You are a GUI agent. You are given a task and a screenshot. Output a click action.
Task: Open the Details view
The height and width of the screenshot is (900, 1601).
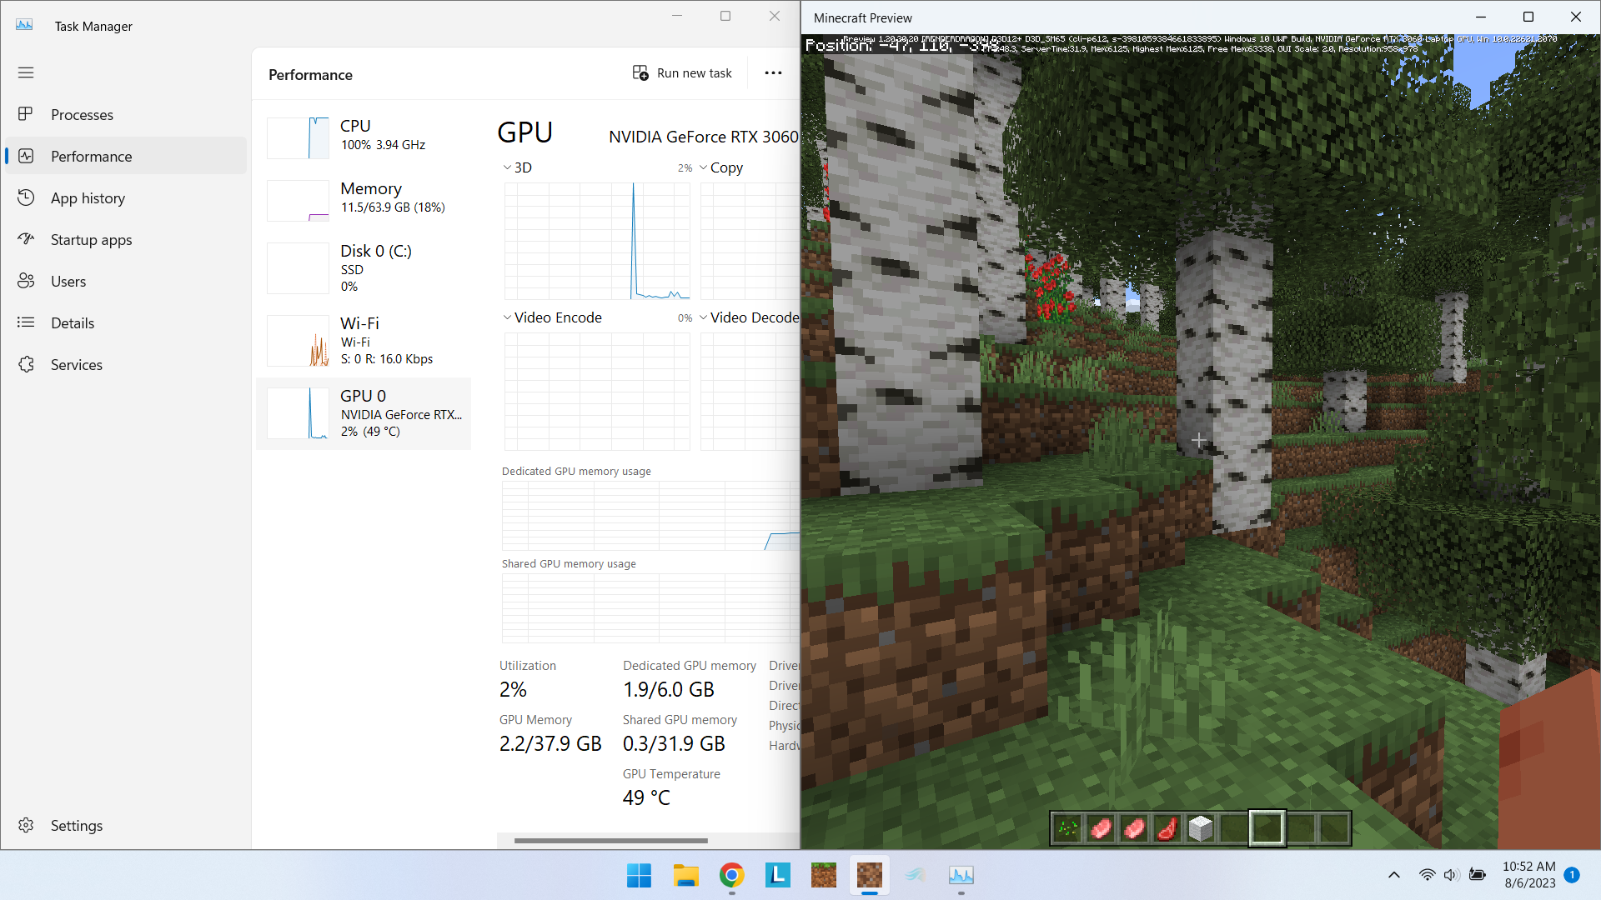click(72, 323)
